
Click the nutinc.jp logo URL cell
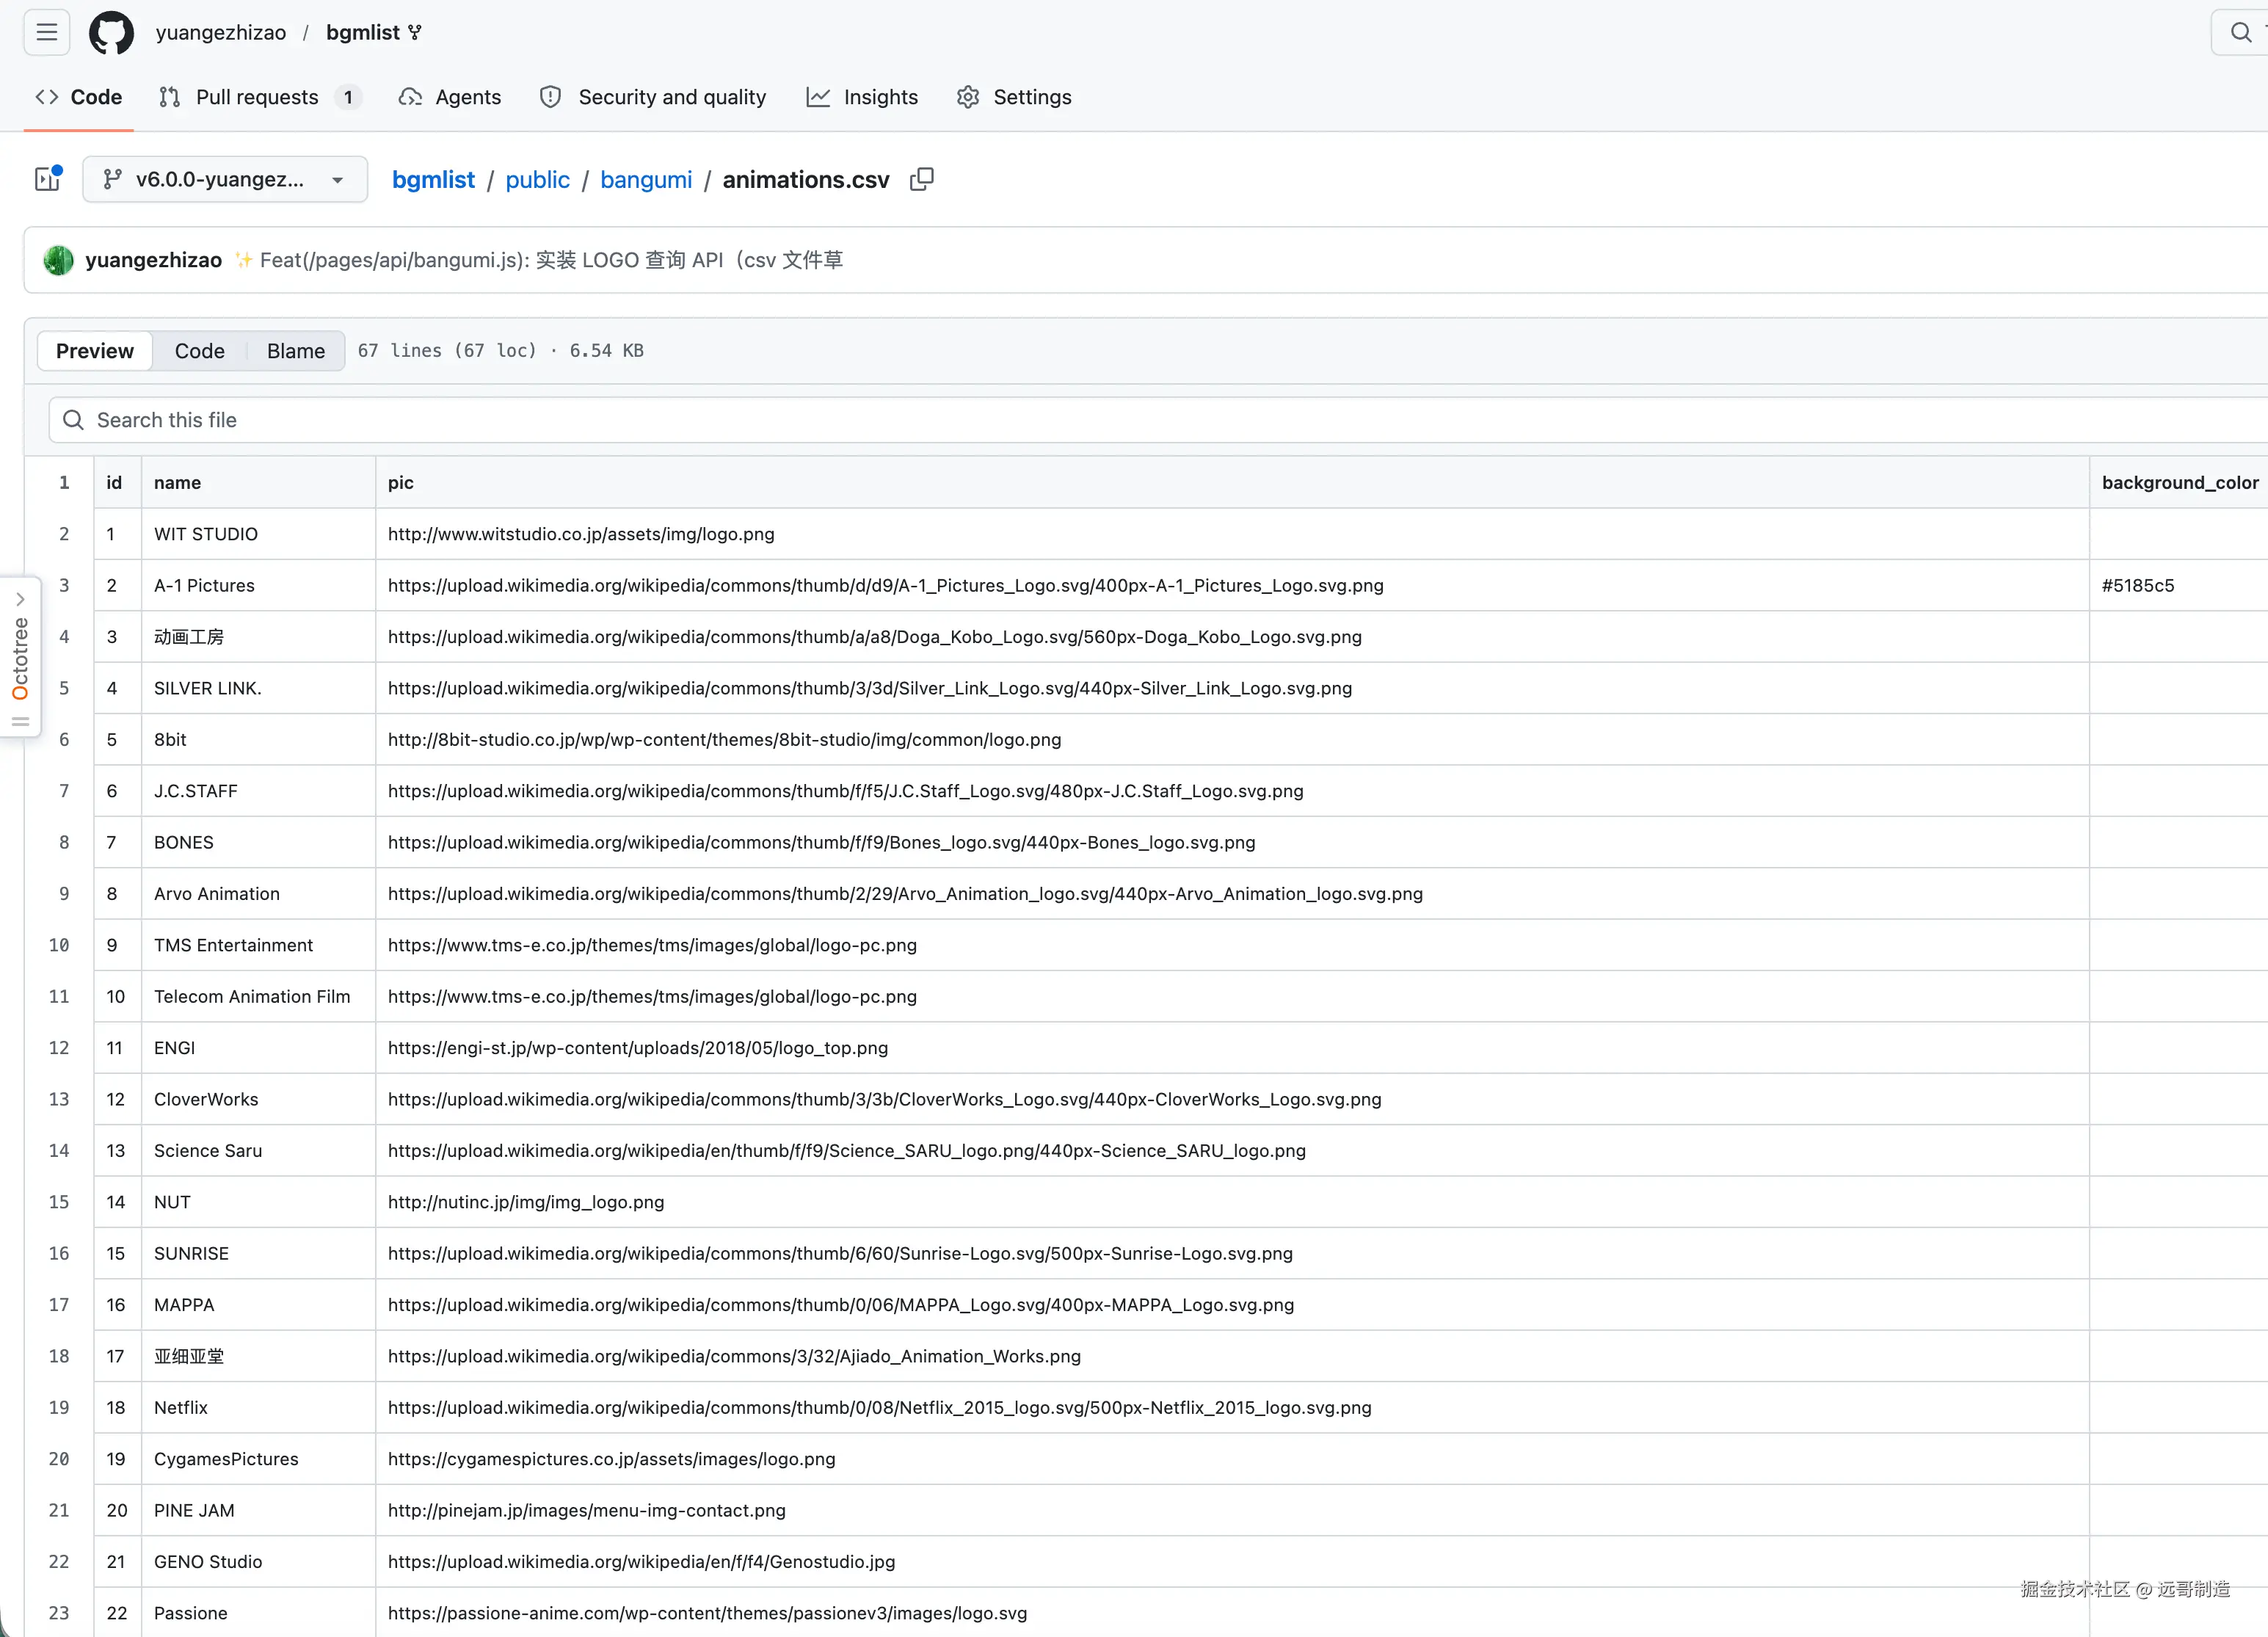point(1232,1202)
